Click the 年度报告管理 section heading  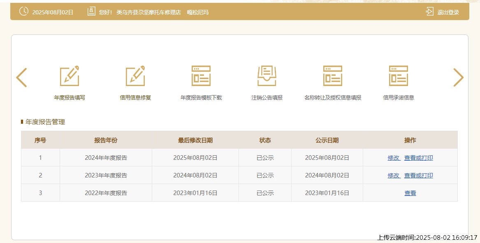[x=45, y=122]
